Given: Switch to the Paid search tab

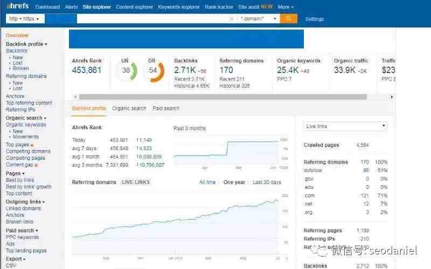Looking at the screenshot, I should click(166, 109).
